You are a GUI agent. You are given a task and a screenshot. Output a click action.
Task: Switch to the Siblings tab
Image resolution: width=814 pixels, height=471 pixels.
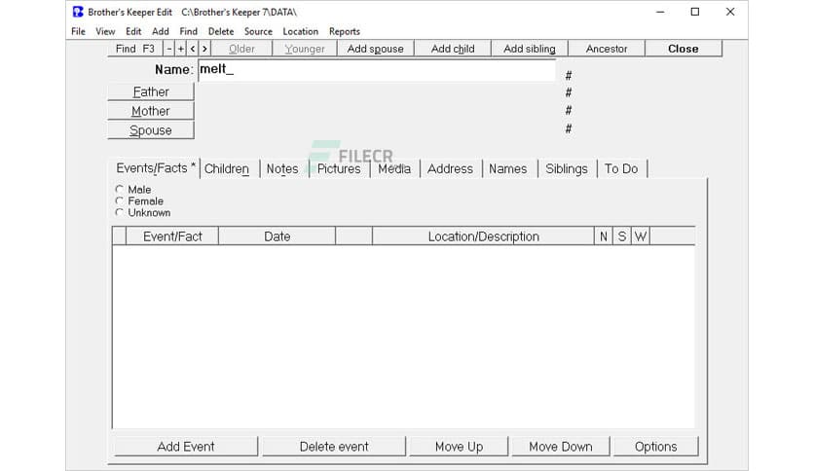click(x=567, y=168)
